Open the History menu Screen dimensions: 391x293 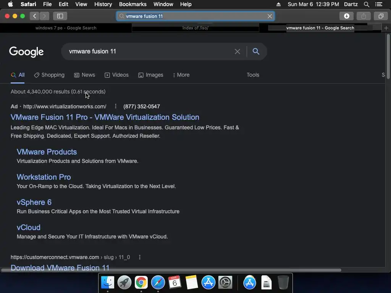(x=103, y=4)
